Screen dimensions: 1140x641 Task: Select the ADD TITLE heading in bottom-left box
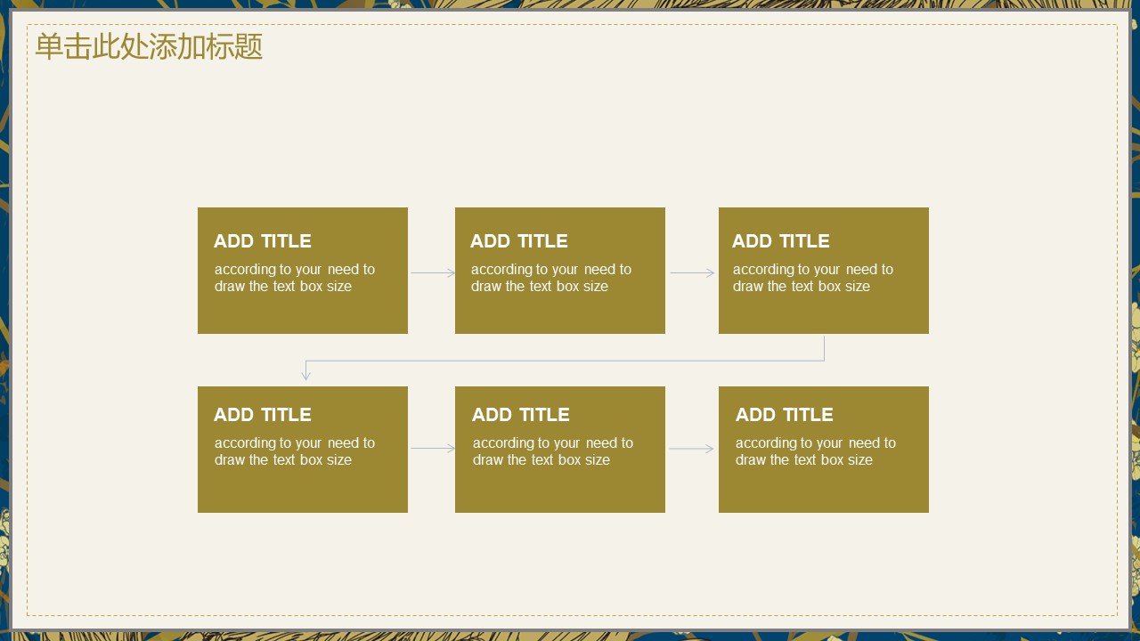pos(262,415)
